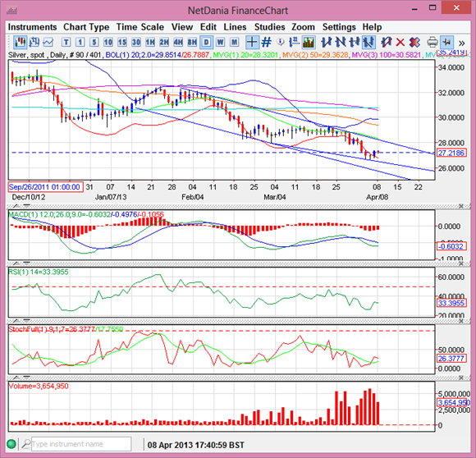
Task: Click the 26.3777 stochastic value label
Action: click(x=451, y=359)
